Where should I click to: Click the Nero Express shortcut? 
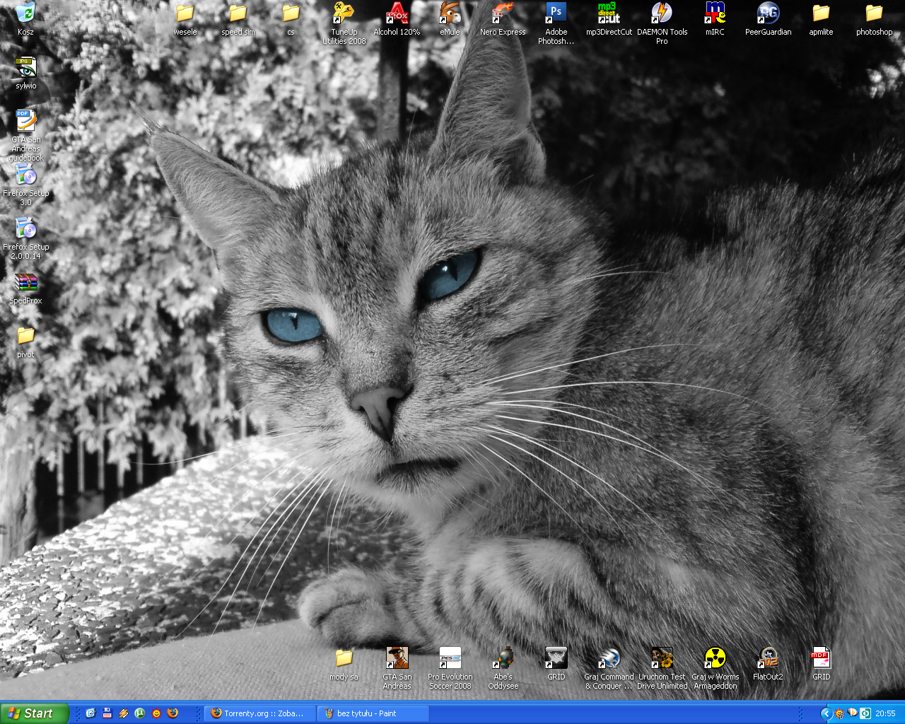click(x=503, y=13)
